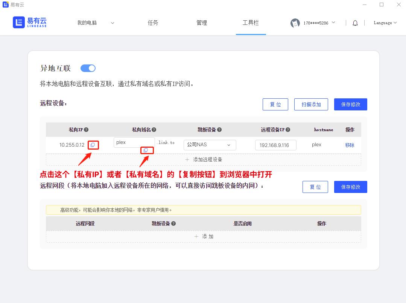
Task: Click the small app icon in title bar
Action: [x=5, y=5]
